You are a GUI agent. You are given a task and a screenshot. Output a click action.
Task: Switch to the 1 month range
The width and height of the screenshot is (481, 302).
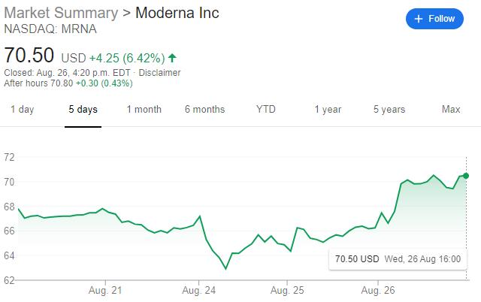(144, 110)
